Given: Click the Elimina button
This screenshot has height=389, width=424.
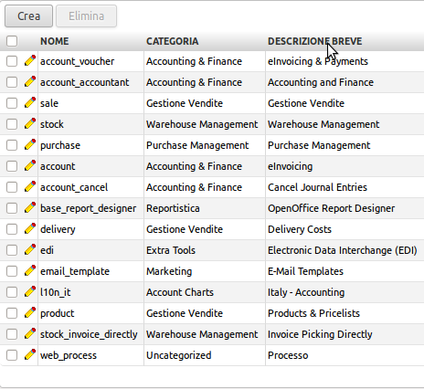Looking at the screenshot, I should [86, 16].
